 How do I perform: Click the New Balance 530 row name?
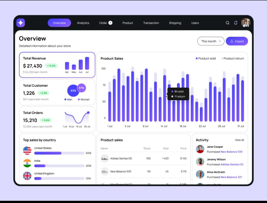tap(121, 171)
